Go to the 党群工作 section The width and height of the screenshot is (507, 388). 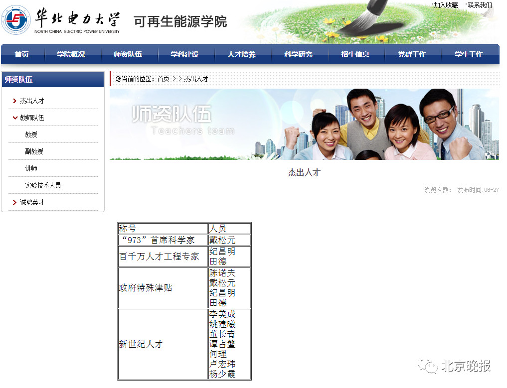[x=412, y=55]
